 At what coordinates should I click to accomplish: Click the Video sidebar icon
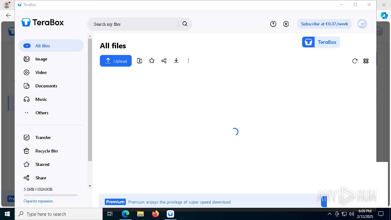click(27, 72)
